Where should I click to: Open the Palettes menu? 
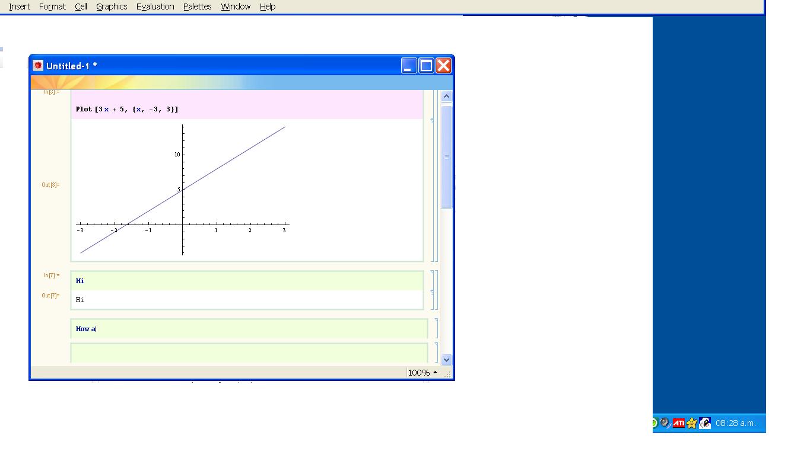coord(196,7)
